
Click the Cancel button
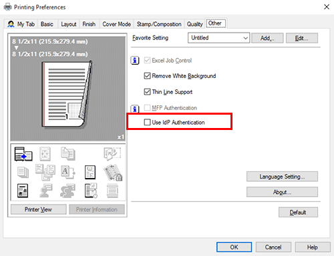coord(273,247)
